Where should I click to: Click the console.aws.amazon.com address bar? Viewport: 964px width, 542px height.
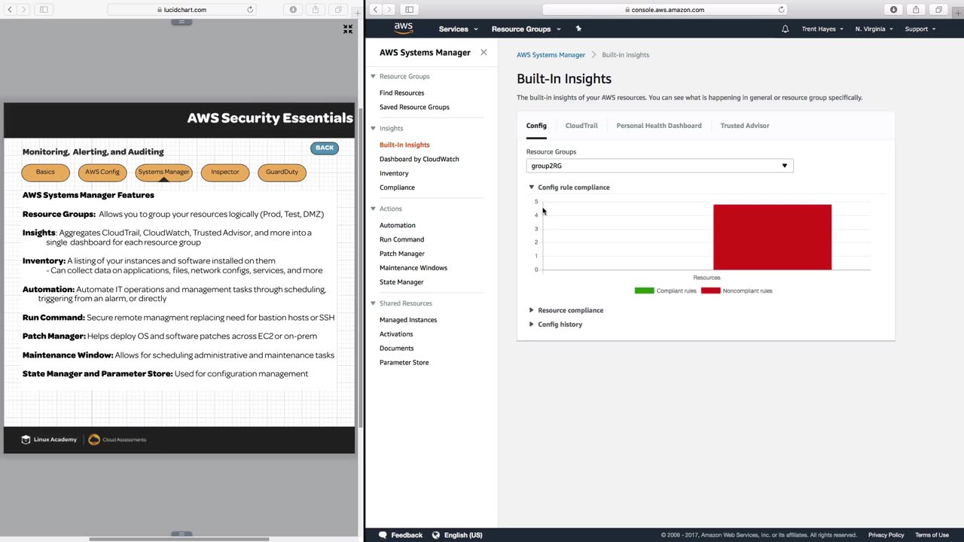pos(665,10)
